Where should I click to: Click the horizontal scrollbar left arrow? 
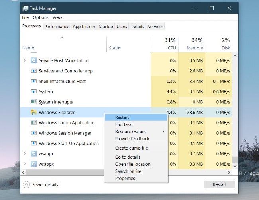[x=23, y=172]
